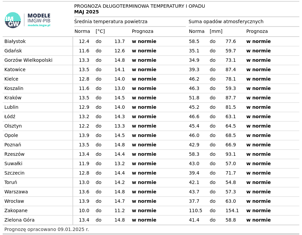Select Toruń upper precipitation norm 54.8
This screenshot has width=302, height=235.
(231, 182)
